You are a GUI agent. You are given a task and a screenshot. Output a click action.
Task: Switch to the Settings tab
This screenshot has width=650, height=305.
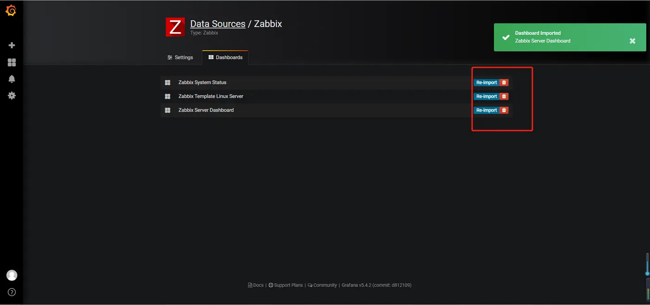coord(180,57)
